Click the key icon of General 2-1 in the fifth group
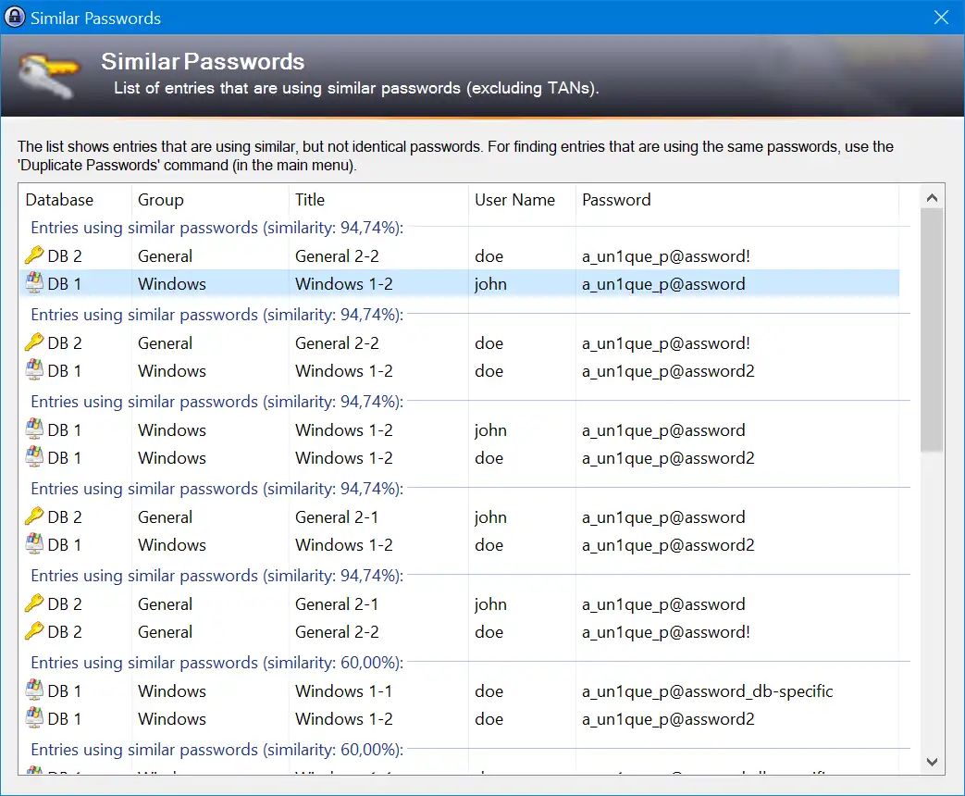 tap(34, 603)
